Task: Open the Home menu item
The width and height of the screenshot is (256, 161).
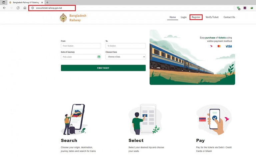Action: click(173, 17)
